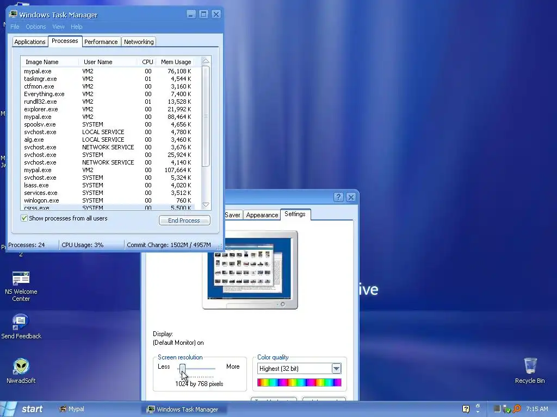Image resolution: width=557 pixels, height=417 pixels.
Task: Select the Settings tab in Display Properties
Action: [295, 214]
